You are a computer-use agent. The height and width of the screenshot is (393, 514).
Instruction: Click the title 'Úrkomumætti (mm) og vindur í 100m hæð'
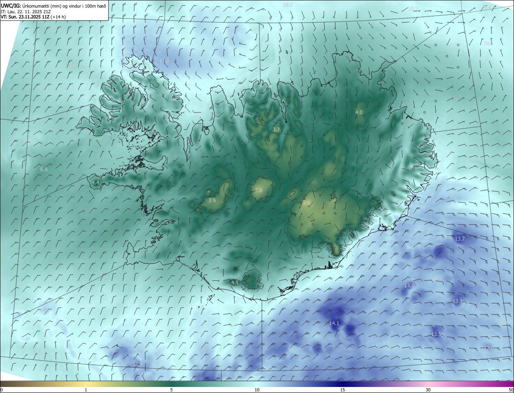coord(65,6)
